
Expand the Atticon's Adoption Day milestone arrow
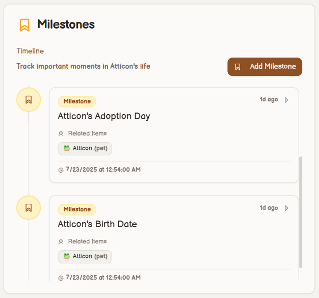click(x=286, y=100)
